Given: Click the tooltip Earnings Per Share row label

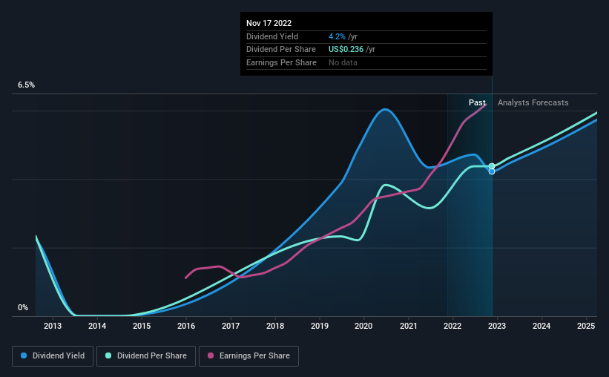Looking at the screenshot, I should 281,62.
